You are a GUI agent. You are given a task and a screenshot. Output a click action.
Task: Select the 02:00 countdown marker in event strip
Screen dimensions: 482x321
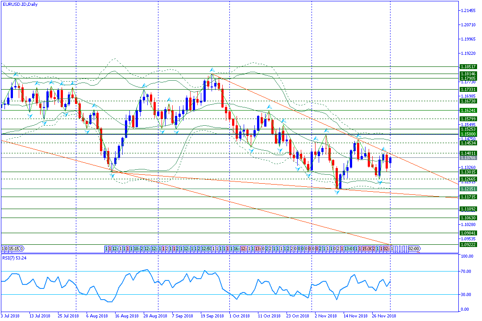414,248
